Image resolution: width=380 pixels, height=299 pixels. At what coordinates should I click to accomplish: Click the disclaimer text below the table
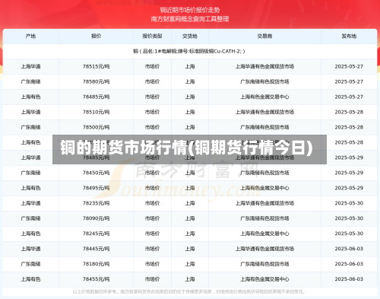[188, 292]
